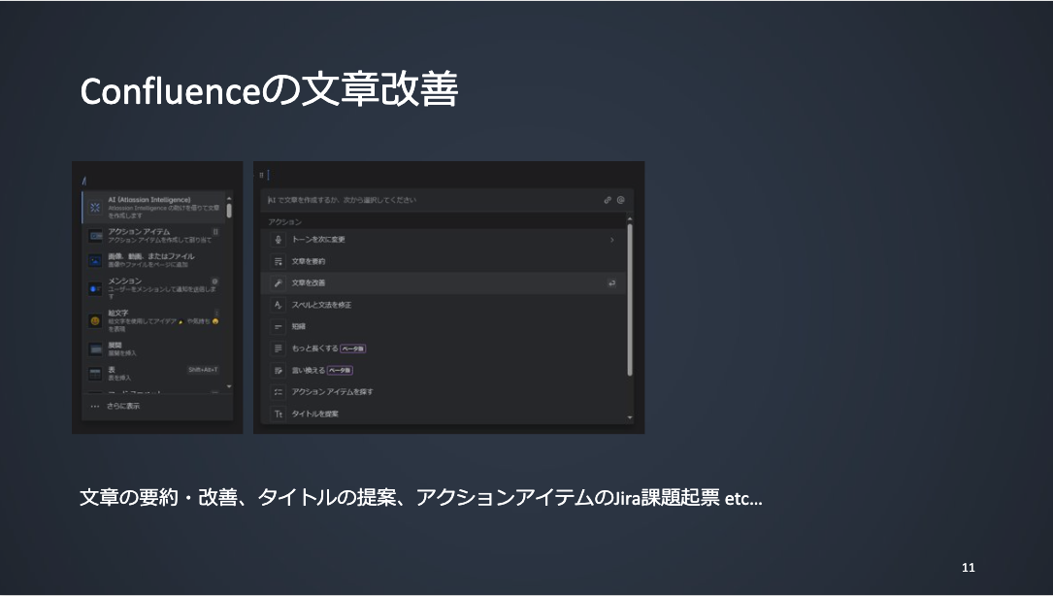Choose the スペルと文法を修正 action label

tap(321, 305)
